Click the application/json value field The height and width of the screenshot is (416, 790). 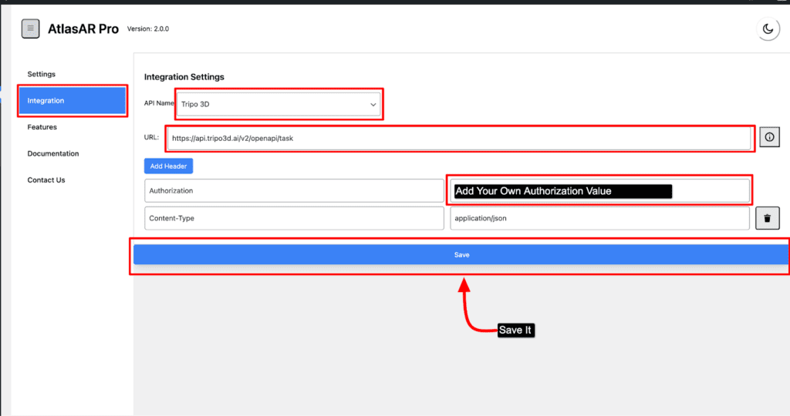[599, 218]
